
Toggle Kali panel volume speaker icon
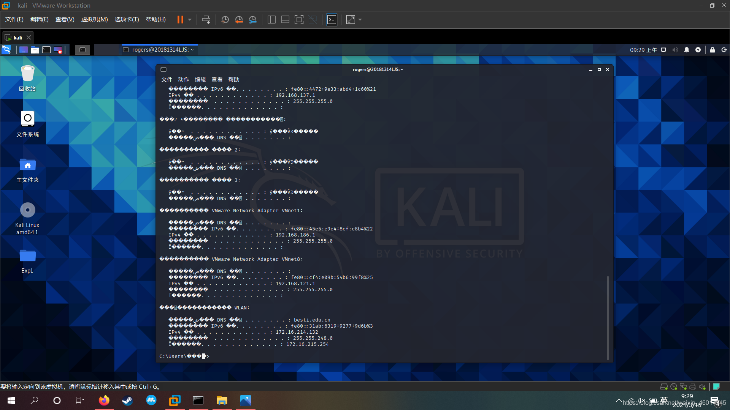pos(675,50)
